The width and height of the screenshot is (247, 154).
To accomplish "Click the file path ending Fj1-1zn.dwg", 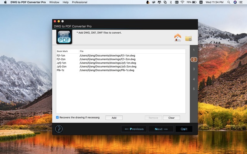I will [x=107, y=56].
